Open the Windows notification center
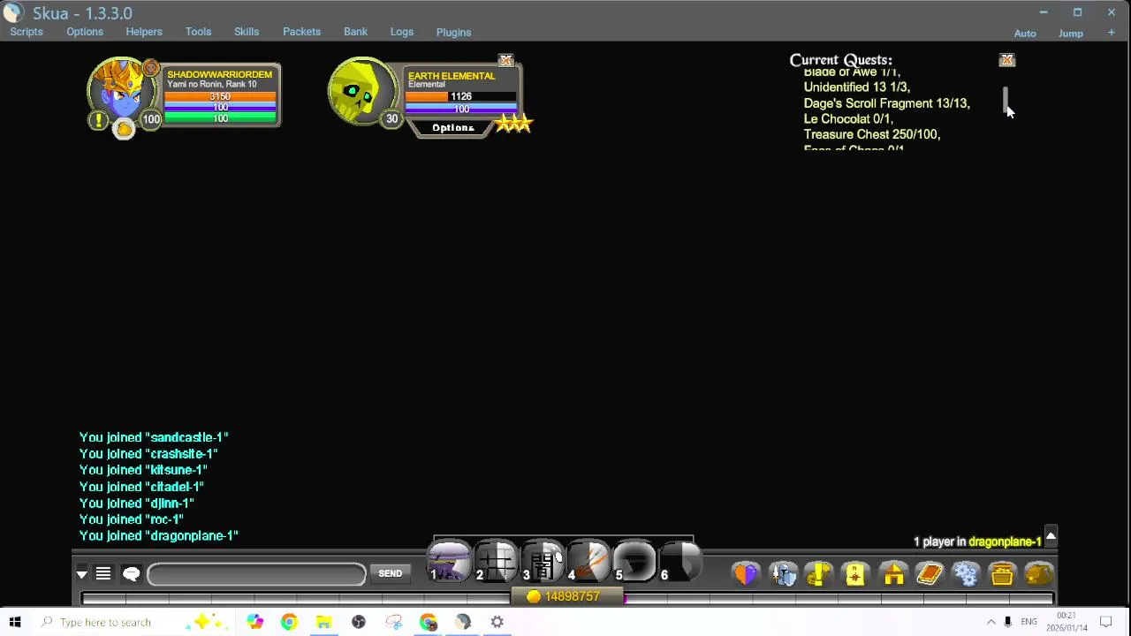 point(1105,622)
